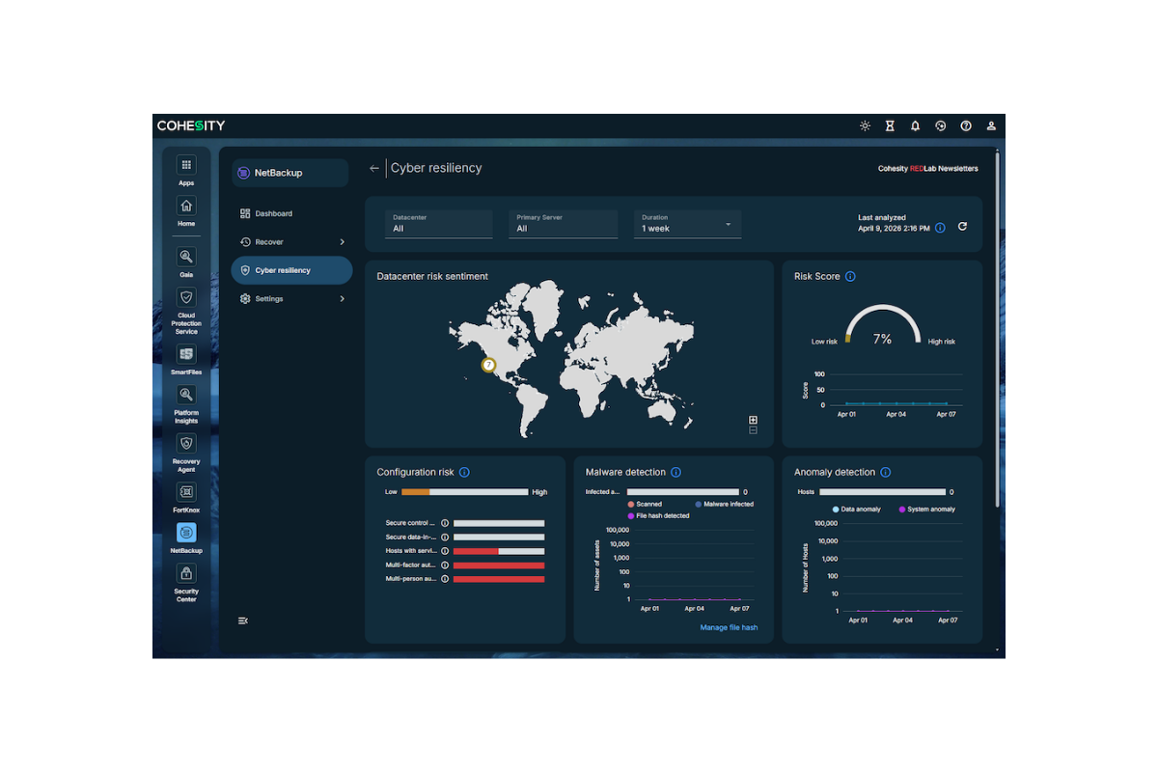Show info for Multi-factor au... row
The image size is (1158, 772).
[445, 565]
